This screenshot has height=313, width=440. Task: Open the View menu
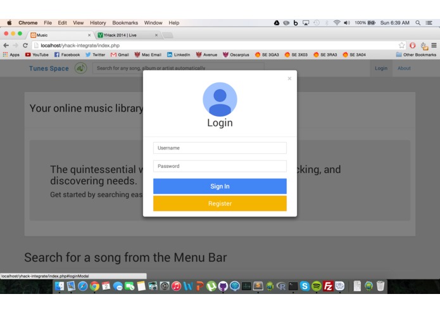pos(79,23)
